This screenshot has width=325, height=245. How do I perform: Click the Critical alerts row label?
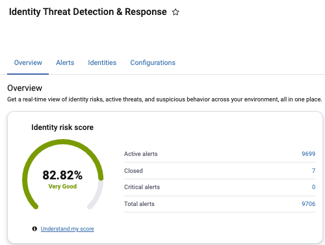pos(142,187)
